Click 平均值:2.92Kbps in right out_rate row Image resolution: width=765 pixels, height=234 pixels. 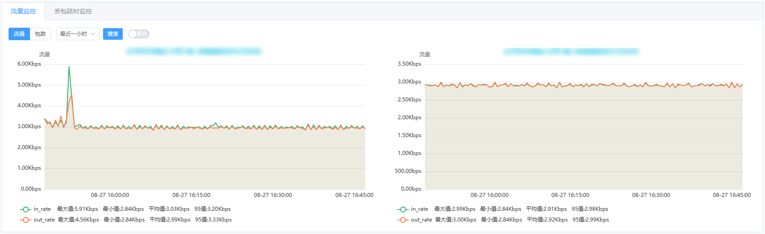[x=547, y=220]
